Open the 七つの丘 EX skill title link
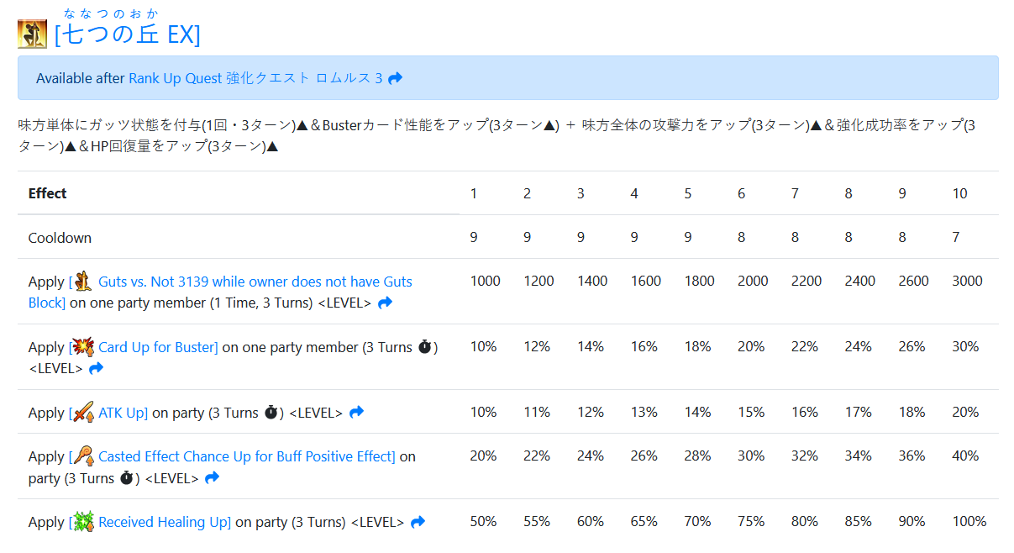 128,35
